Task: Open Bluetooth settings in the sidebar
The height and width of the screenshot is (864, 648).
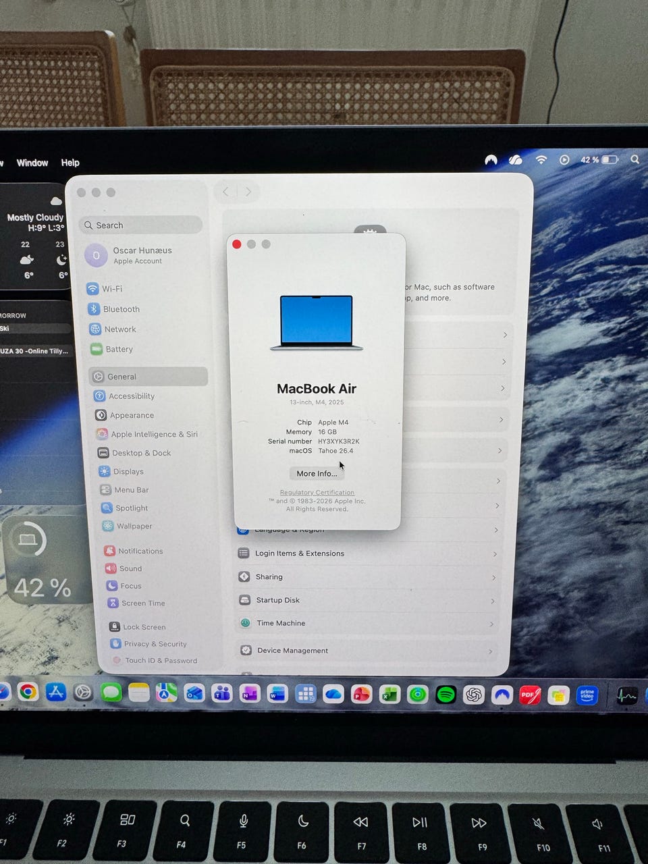Action: 113,309
